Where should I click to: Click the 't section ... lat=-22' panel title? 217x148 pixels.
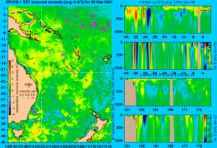167,75
